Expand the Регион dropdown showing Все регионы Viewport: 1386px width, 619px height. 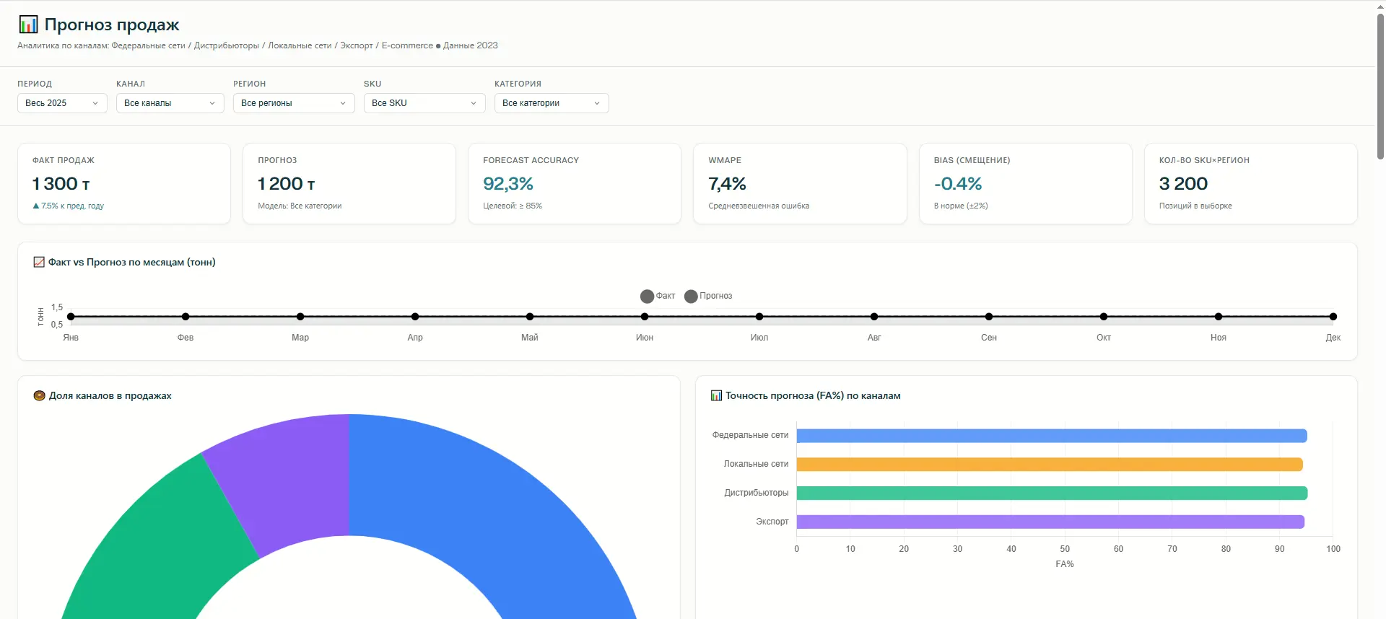coord(294,103)
